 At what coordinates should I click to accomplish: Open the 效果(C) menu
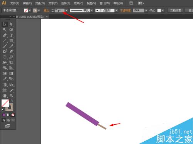tap(78, 3)
